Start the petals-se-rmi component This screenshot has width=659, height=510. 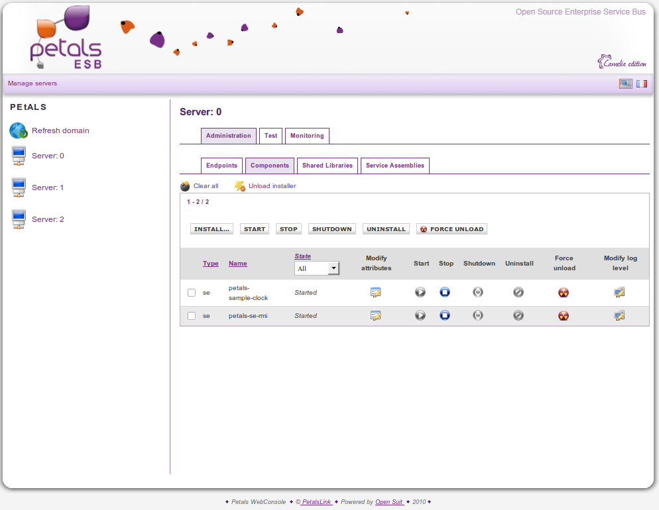point(420,315)
